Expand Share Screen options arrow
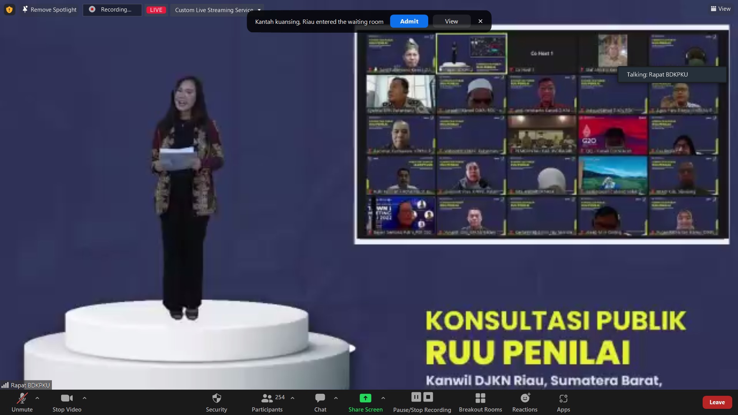 tap(383, 398)
